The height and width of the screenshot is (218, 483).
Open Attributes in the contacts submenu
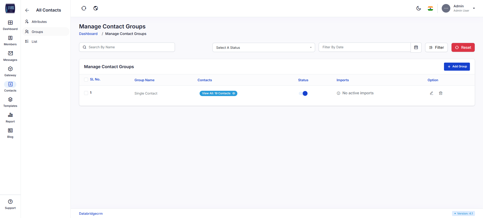39,22
